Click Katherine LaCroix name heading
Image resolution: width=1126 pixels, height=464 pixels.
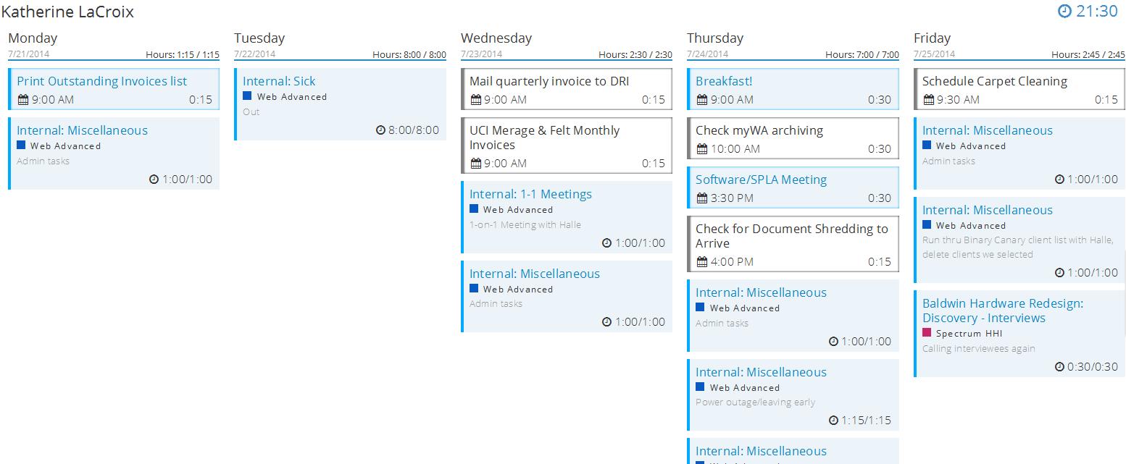67,12
